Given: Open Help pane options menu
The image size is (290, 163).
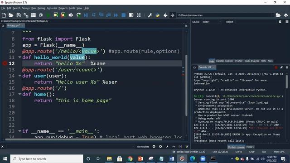Looking at the screenshot, I should click(287, 22).
